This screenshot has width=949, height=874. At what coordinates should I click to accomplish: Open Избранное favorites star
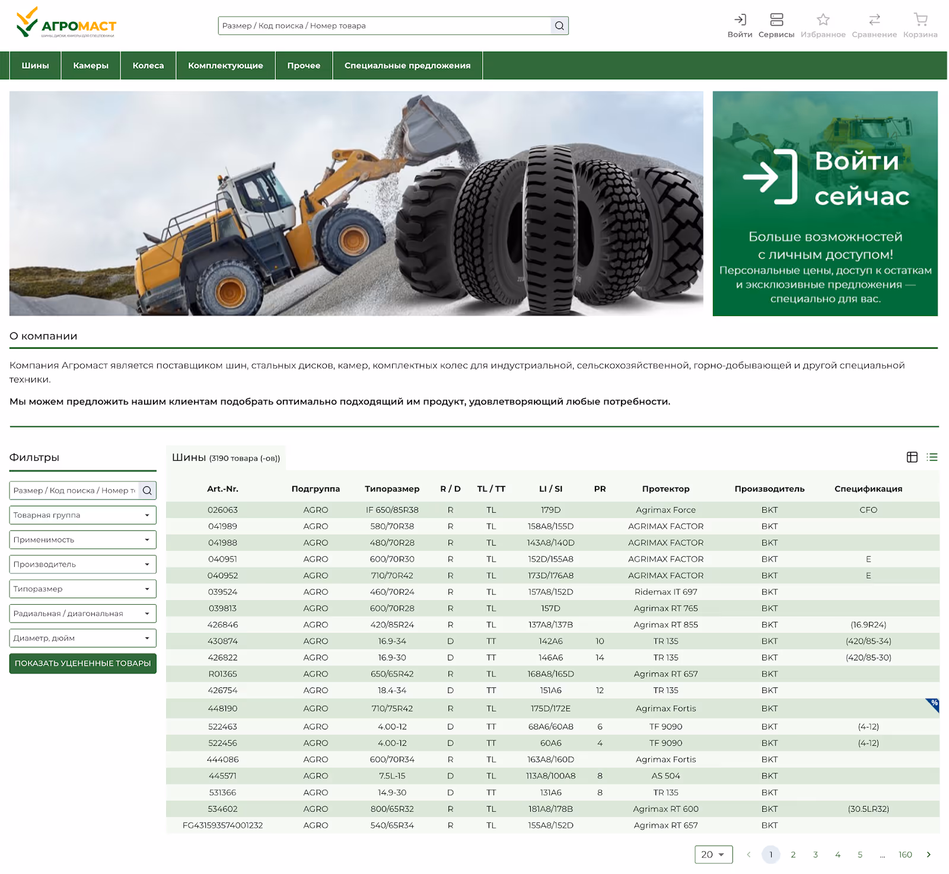(x=823, y=25)
